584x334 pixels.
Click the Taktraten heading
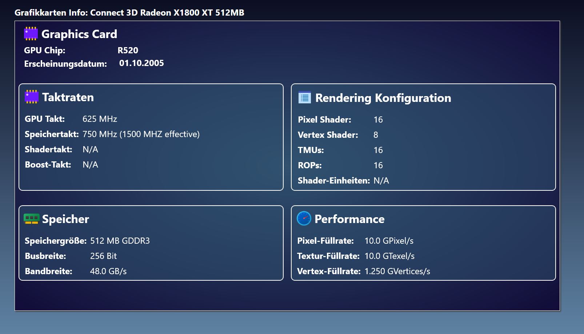click(68, 97)
